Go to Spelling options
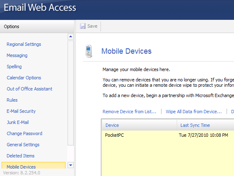 14,67
